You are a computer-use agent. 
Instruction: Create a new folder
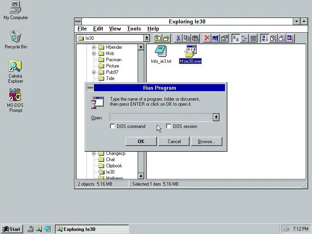[x=167, y=38]
